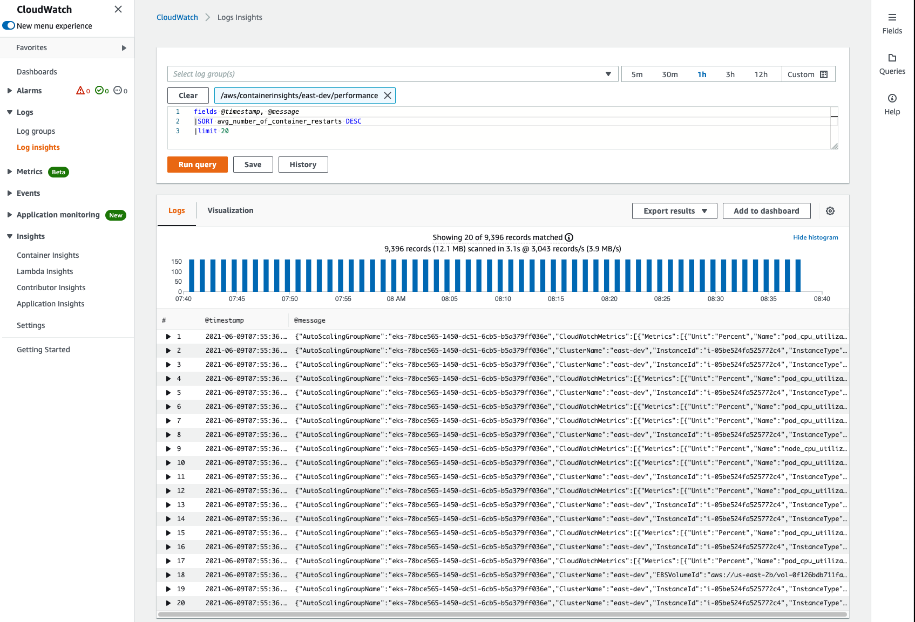Expand log result row 1
The width and height of the screenshot is (915, 622).
[x=168, y=337]
